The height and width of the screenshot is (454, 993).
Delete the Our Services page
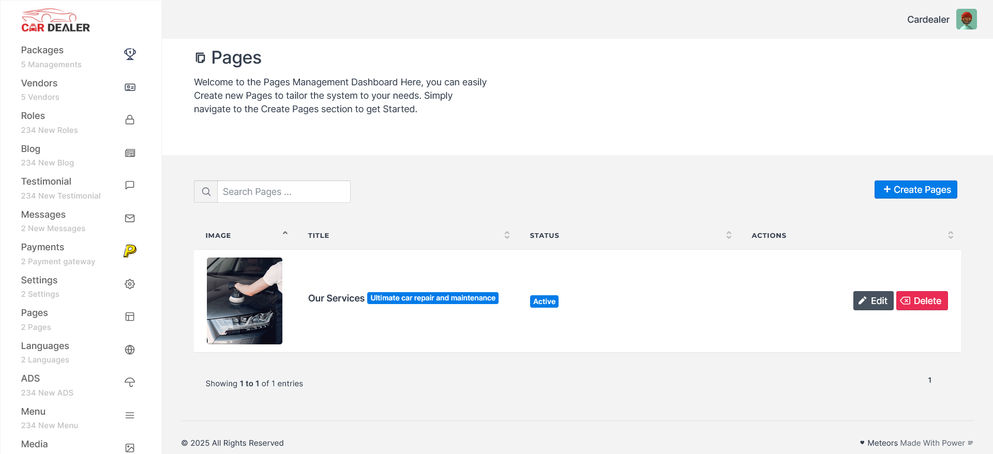[x=922, y=301]
